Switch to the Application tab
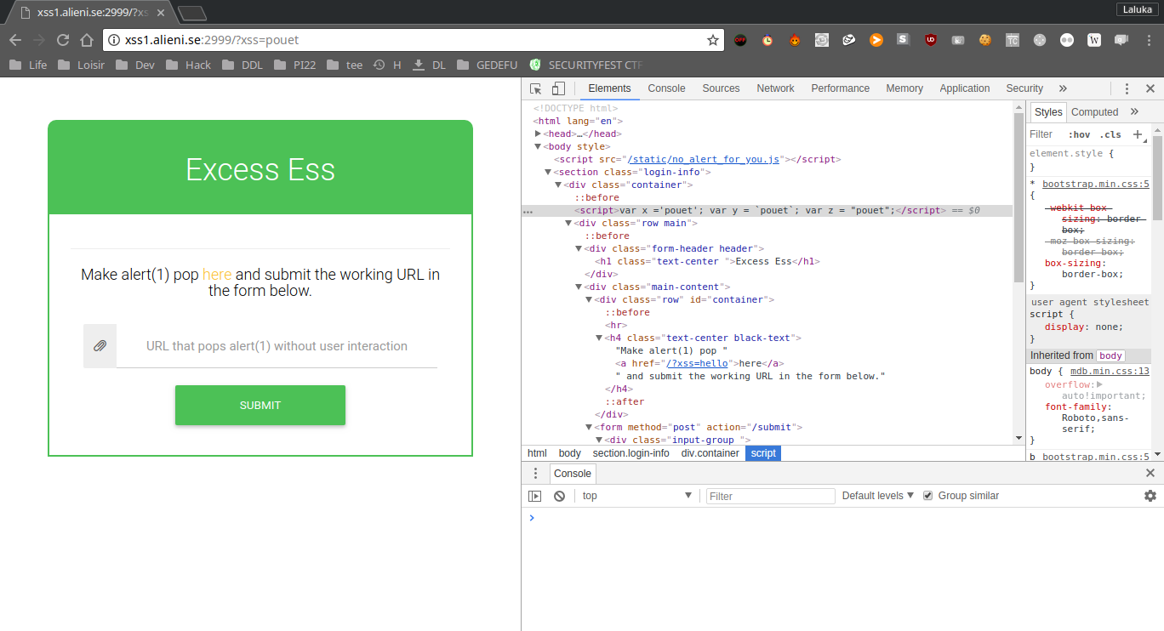The image size is (1164, 631). [x=965, y=88]
